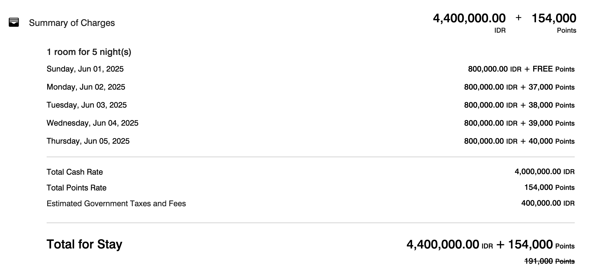The width and height of the screenshot is (592, 271).
Task: Click the Wednesday, Jun 04, 2025 date
Action: click(x=92, y=123)
